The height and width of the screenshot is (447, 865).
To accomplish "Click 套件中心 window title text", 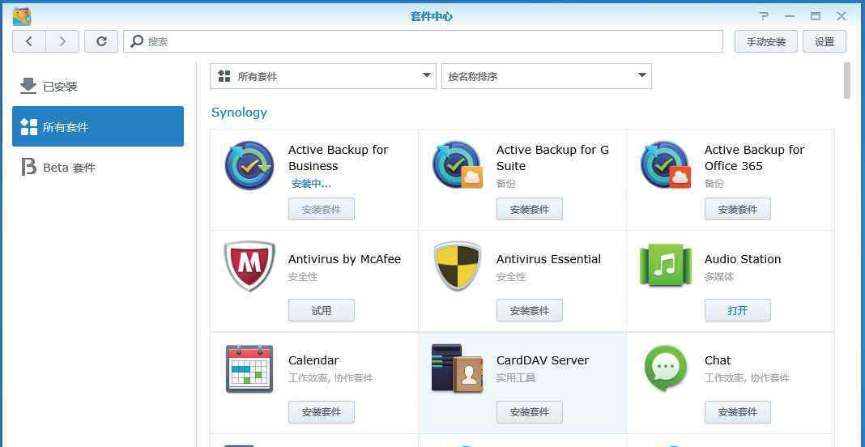I will 432,16.
